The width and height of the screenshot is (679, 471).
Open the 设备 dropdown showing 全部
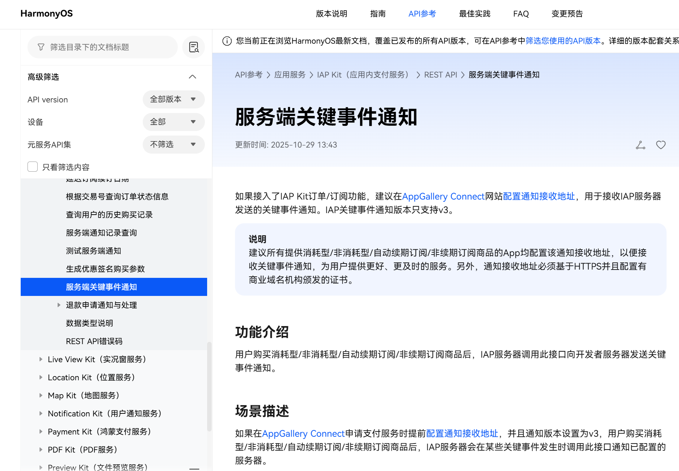[x=173, y=122]
